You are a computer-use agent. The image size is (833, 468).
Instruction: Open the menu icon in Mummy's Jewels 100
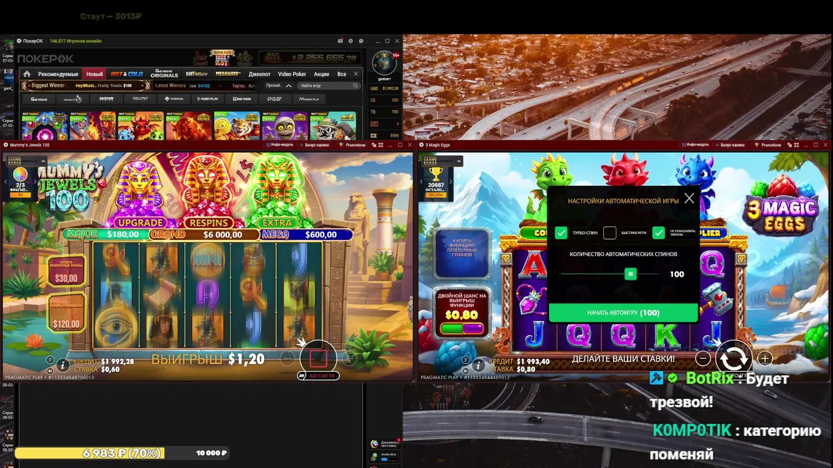tap(50, 359)
